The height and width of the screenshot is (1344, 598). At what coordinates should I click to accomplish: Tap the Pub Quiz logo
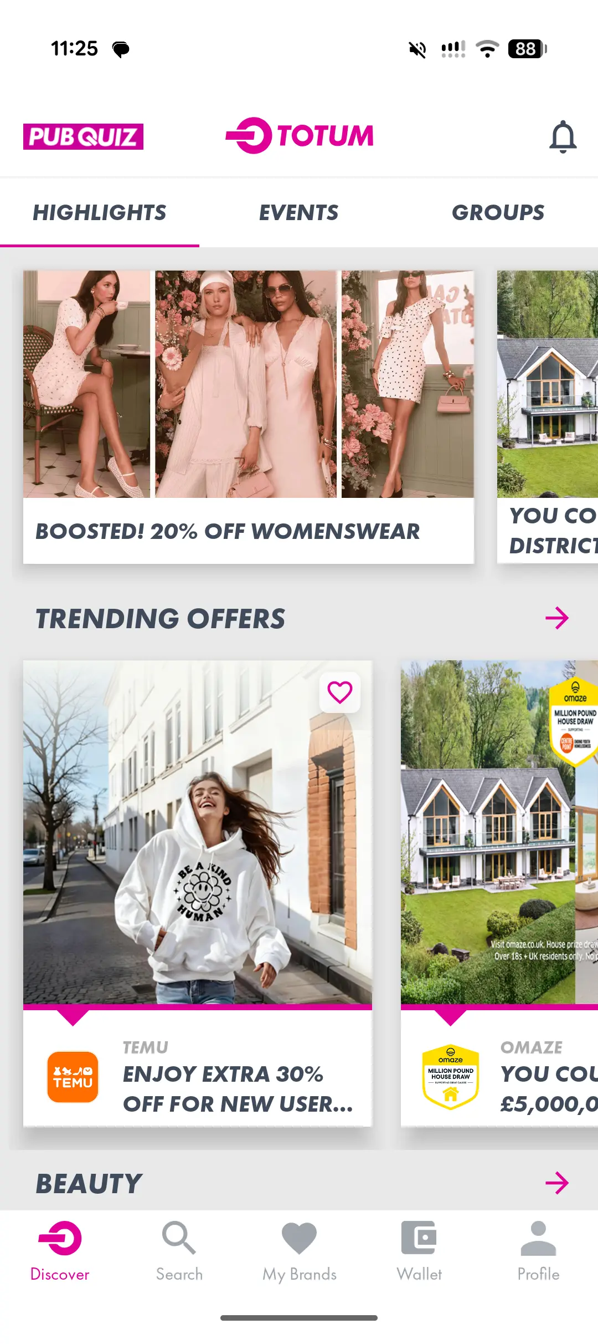pos(83,136)
